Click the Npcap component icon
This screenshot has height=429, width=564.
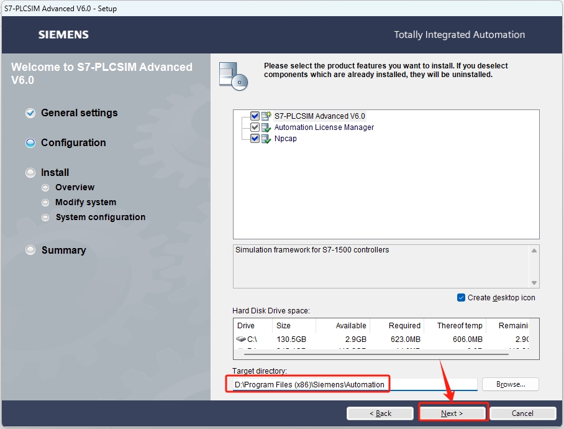(266, 139)
